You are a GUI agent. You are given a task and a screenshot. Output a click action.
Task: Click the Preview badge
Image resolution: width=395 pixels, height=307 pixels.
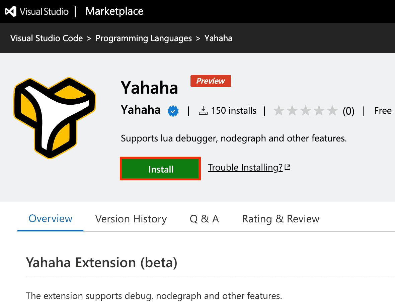(x=211, y=81)
